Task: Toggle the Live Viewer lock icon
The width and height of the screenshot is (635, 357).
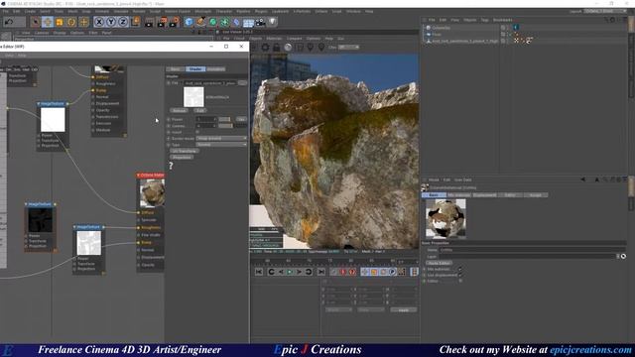Action: pyautogui.click(x=276, y=48)
